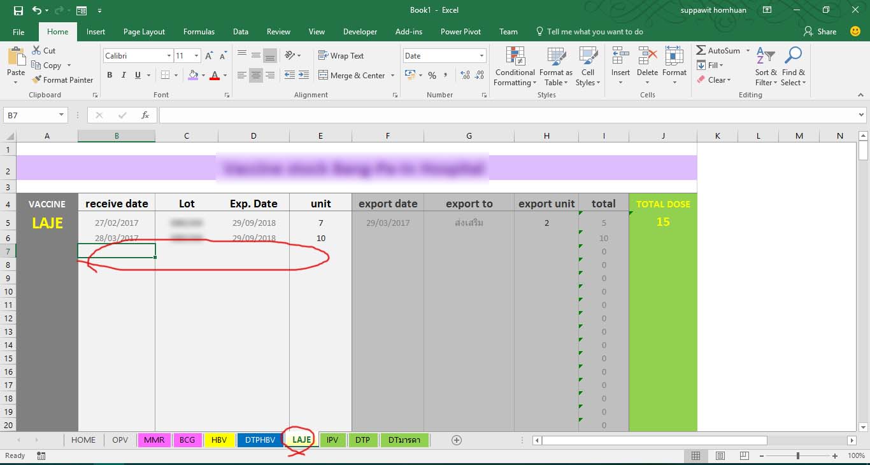Viewport: 870px width, 465px height.
Task: Toggle Bold formatting
Action: (x=110, y=75)
